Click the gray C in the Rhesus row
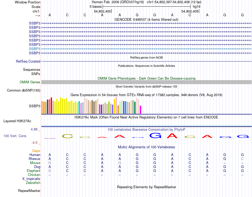The image size is (252, 197). [242, 159]
